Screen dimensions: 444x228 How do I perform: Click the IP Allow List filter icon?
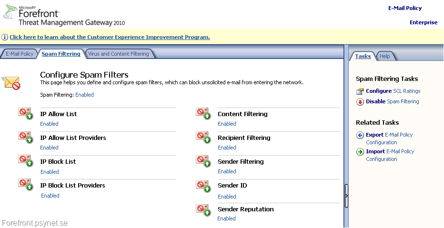coord(25,113)
